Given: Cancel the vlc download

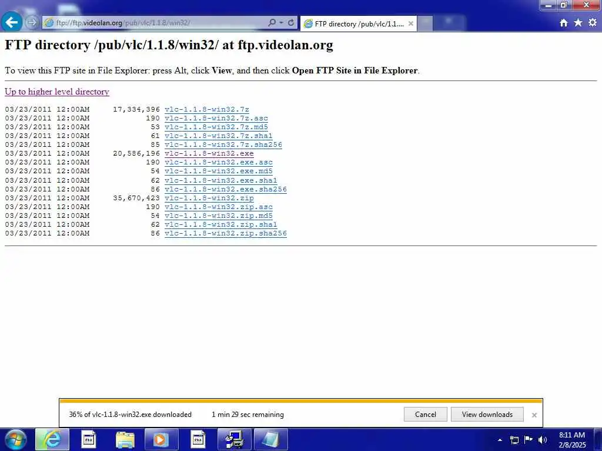Looking at the screenshot, I should pos(426,414).
